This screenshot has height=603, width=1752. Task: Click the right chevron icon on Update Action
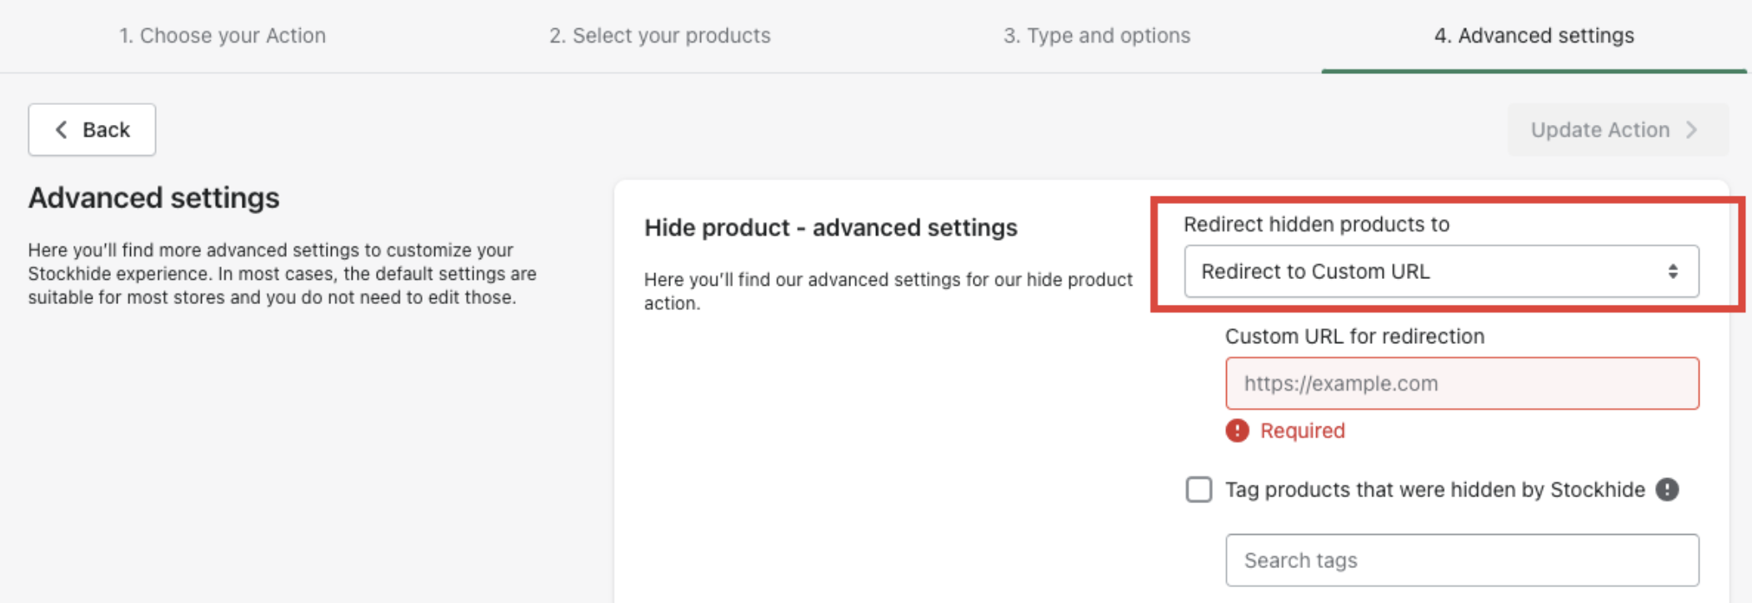point(1691,130)
